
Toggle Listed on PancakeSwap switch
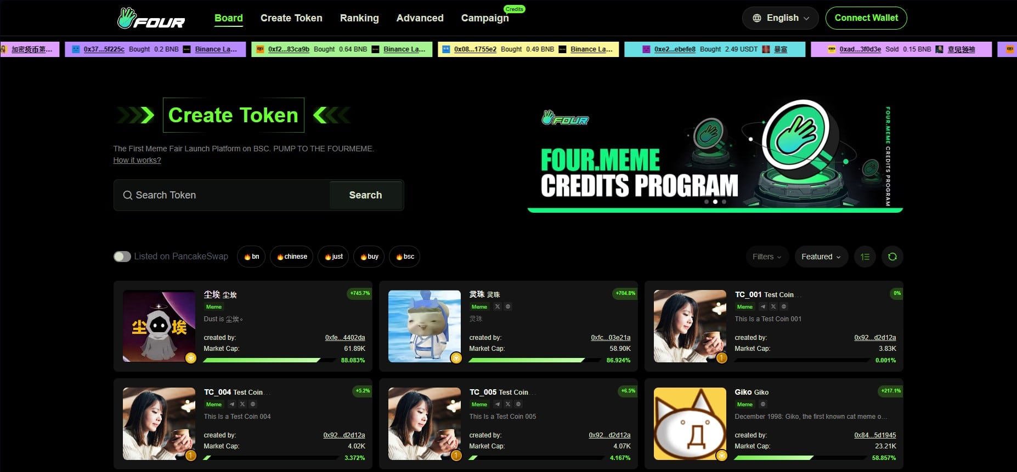pyautogui.click(x=122, y=257)
